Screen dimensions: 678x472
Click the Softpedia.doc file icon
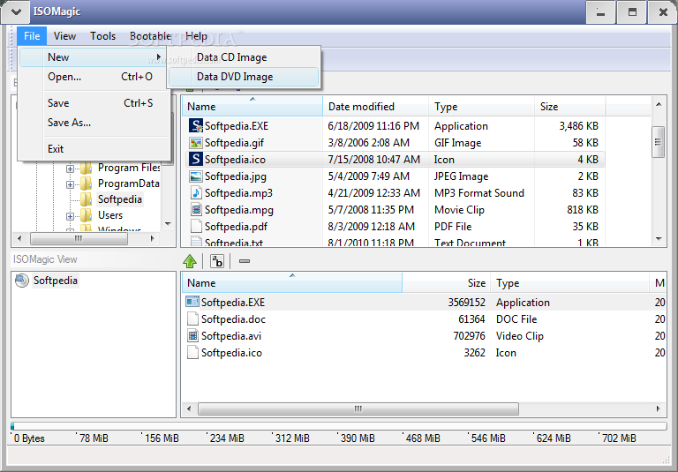point(192,319)
